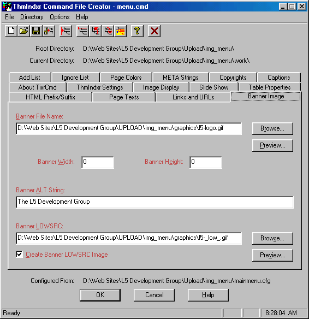The height and width of the screenshot is (319, 309).
Task: Click the Save floppy disk icon
Action: (36, 31)
